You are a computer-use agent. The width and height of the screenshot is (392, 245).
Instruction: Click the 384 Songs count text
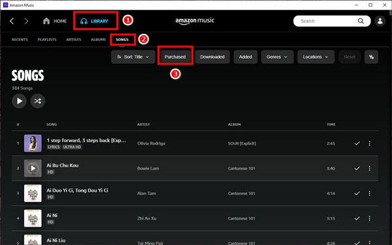22,88
